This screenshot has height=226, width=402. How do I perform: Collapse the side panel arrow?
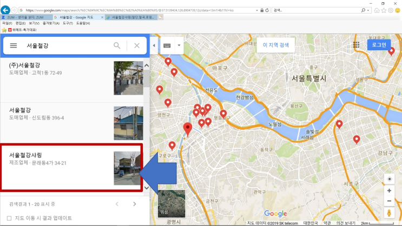(x=154, y=45)
